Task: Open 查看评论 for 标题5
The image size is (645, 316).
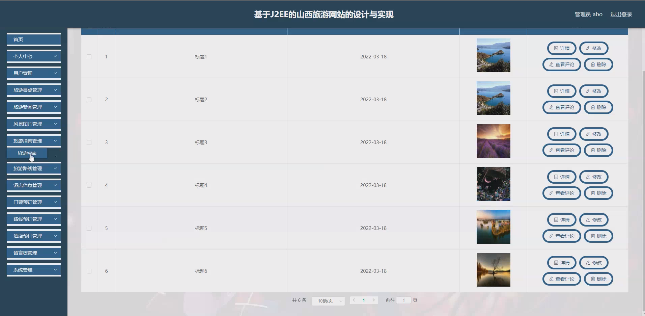Action: (x=562, y=236)
